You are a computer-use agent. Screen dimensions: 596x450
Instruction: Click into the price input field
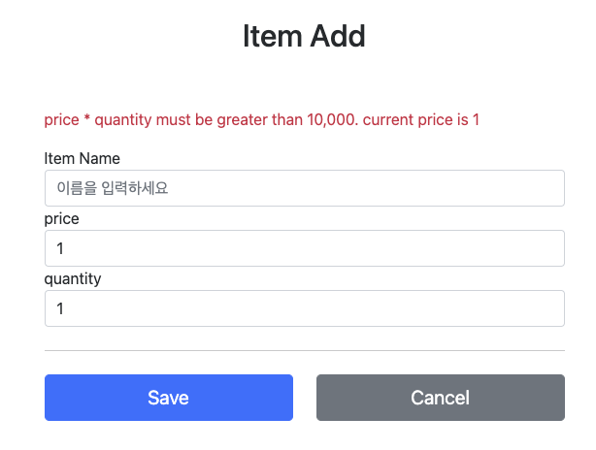tap(304, 248)
